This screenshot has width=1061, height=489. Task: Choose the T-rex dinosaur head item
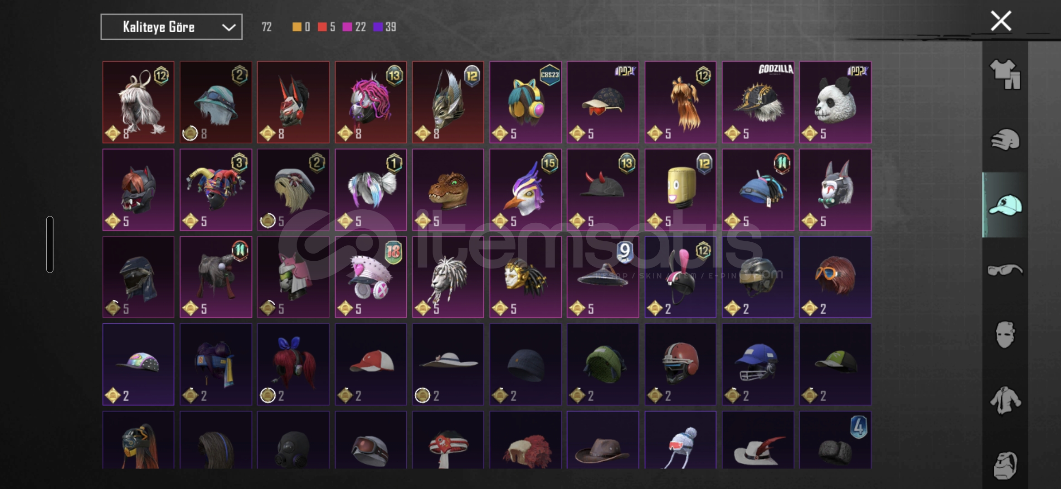point(448,190)
